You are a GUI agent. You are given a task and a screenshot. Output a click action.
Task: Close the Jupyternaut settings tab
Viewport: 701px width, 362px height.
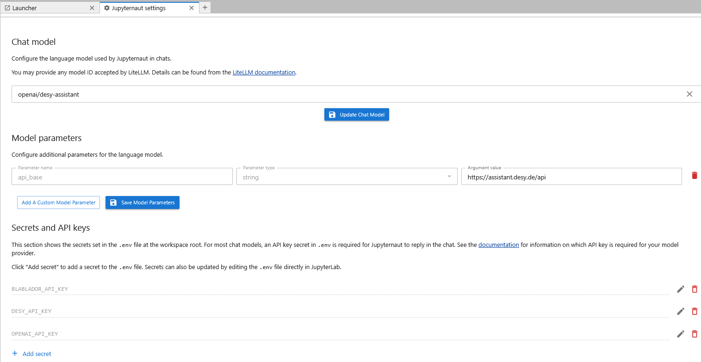point(192,8)
